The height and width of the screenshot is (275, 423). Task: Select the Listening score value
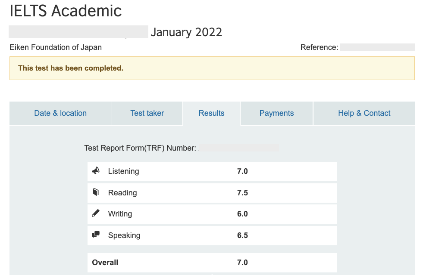coord(242,171)
